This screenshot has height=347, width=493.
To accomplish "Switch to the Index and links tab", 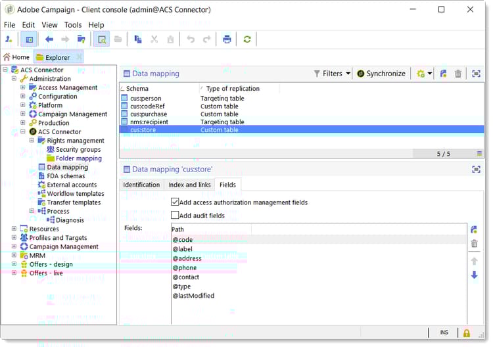I will pyautogui.click(x=189, y=185).
